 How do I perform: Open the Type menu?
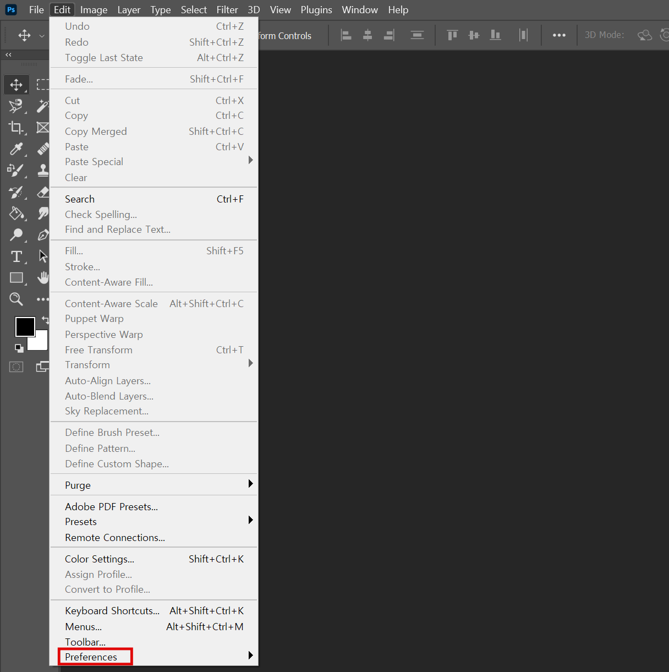click(x=161, y=10)
